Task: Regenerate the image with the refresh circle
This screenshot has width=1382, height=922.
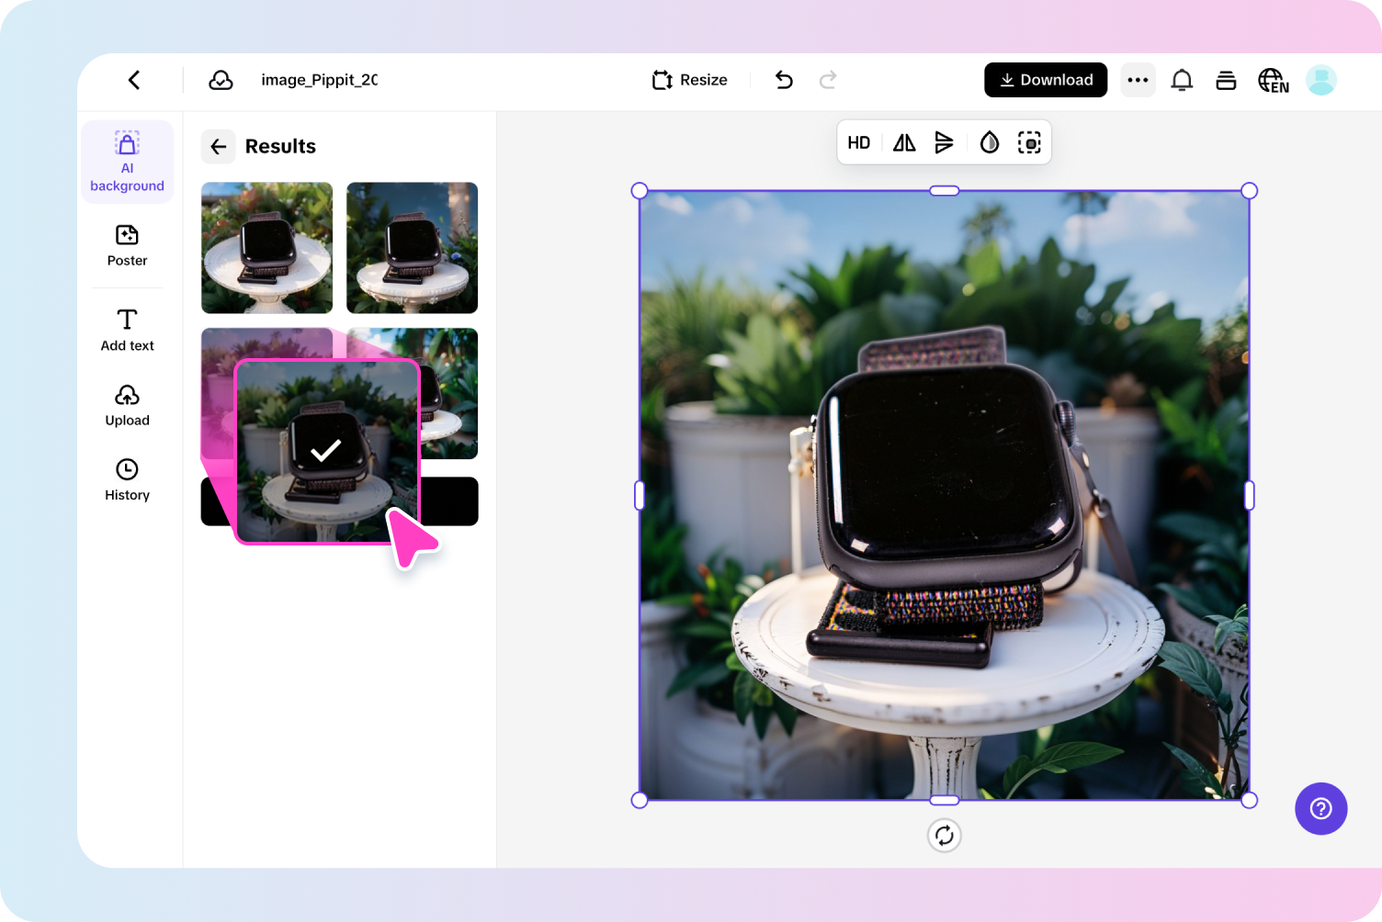Action: point(944,836)
